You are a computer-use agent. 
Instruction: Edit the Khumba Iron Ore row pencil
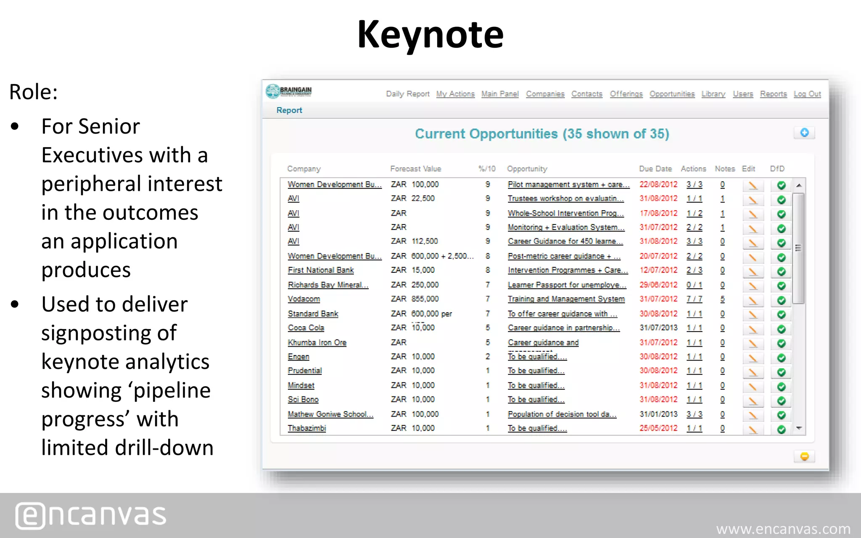pyautogui.click(x=753, y=343)
